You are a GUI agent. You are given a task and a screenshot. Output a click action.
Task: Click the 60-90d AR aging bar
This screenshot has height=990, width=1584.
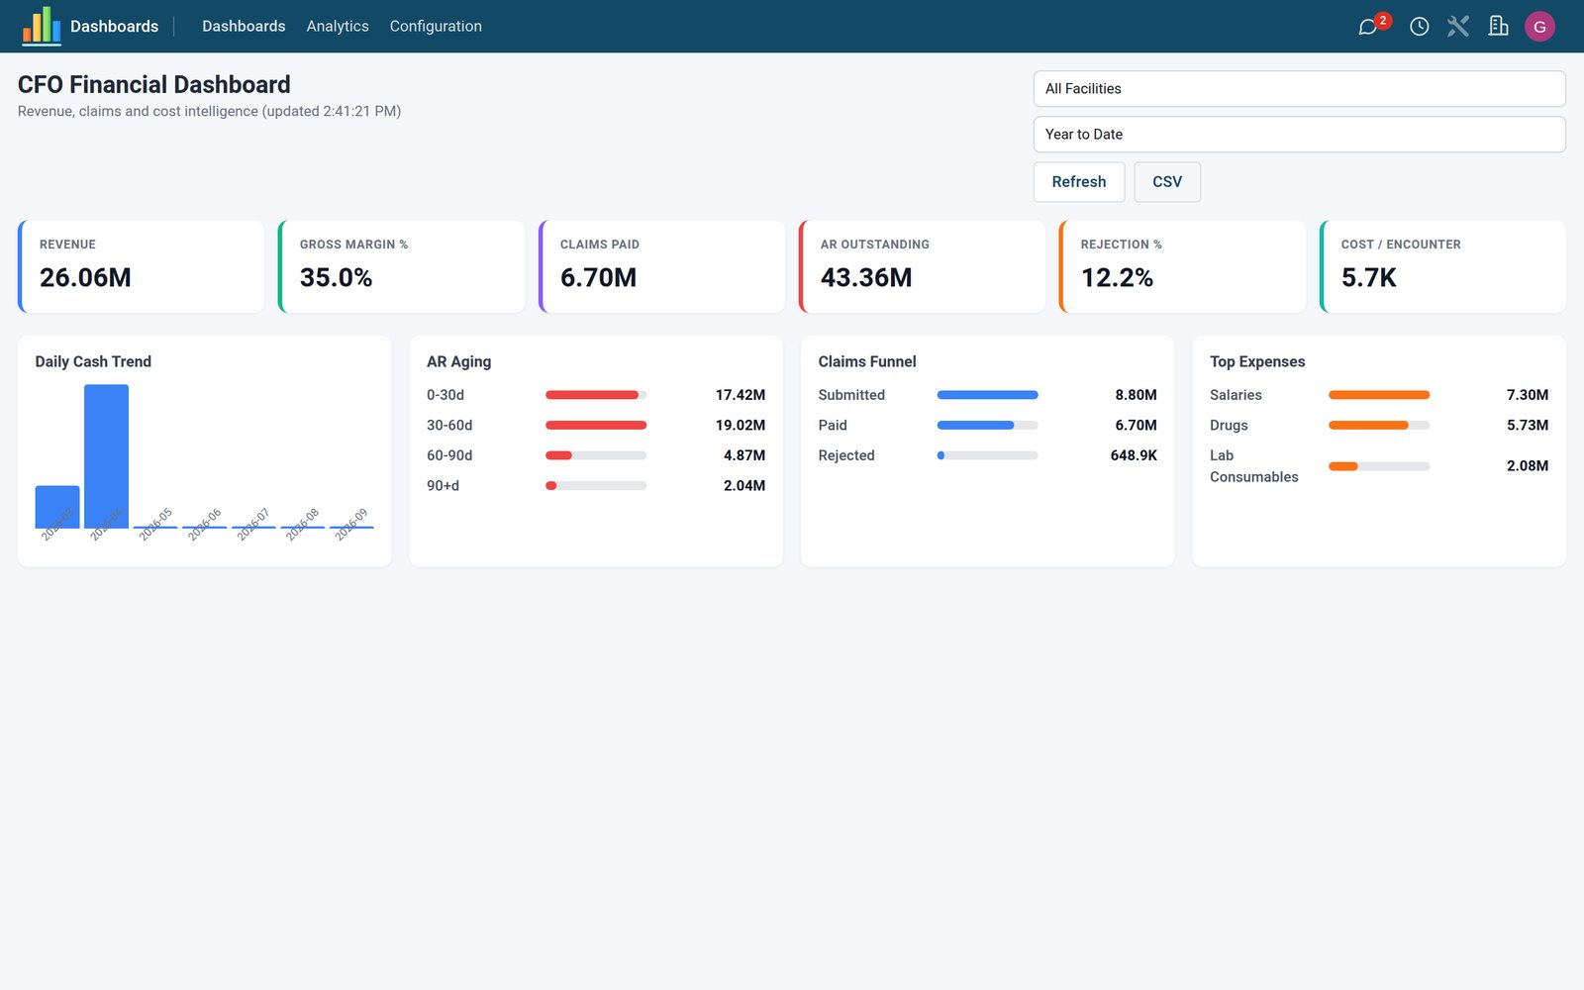pos(596,455)
